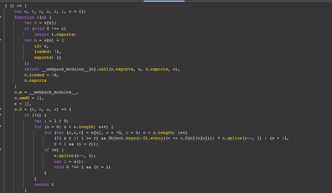Click on 'var l = a();' statement
The height and width of the screenshot is (193, 332).
coord(68,161)
